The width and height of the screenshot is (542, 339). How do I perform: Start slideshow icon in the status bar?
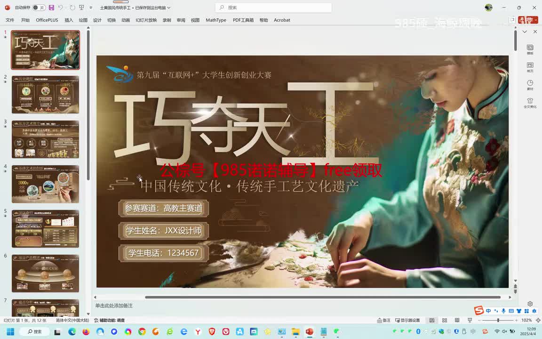click(x=470, y=320)
